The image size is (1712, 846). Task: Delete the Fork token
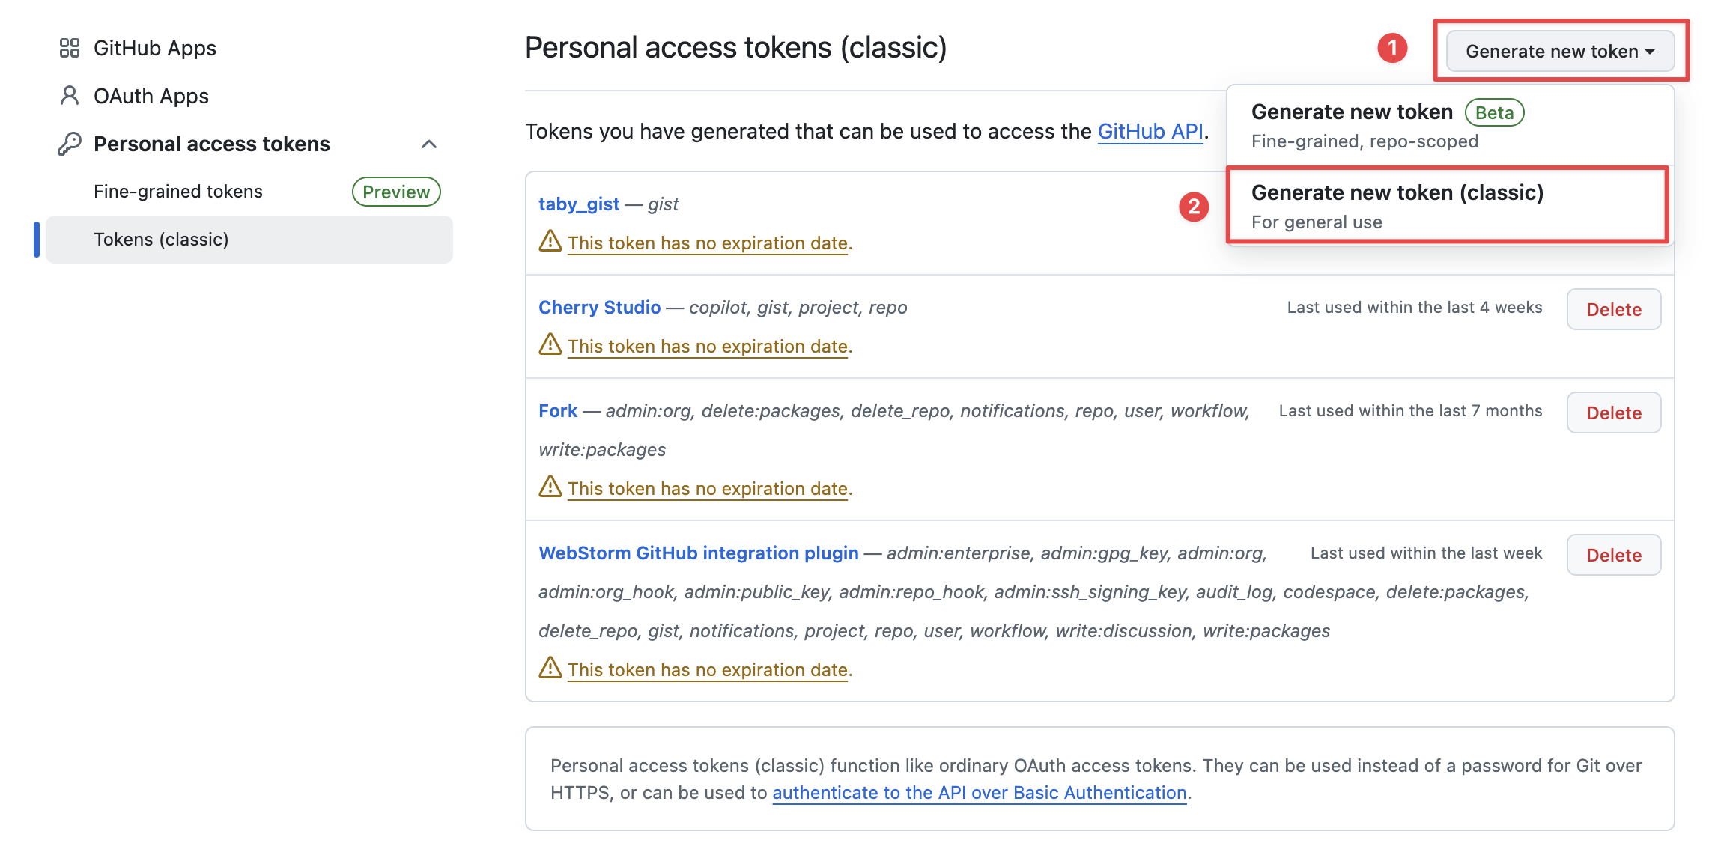tap(1614, 413)
